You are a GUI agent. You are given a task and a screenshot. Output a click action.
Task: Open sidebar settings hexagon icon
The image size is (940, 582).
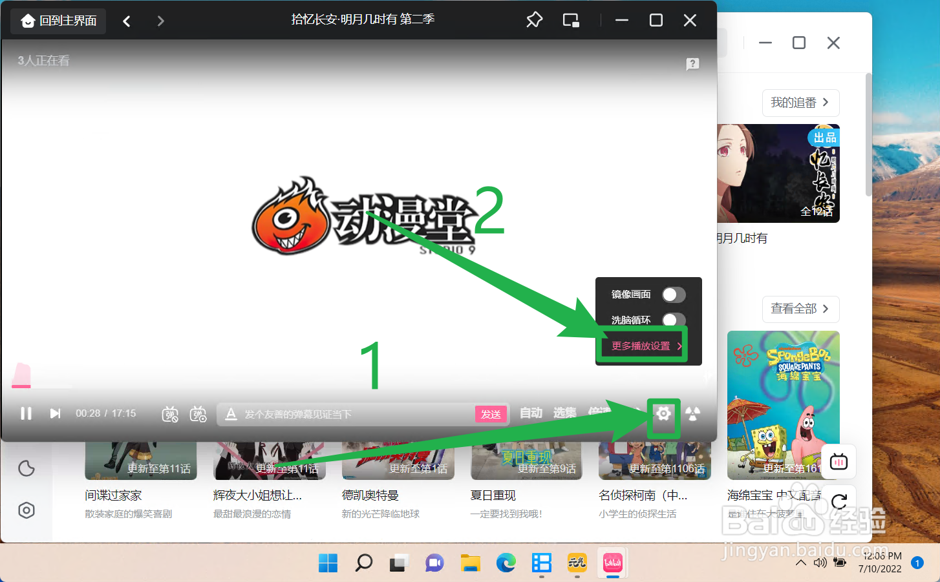27,510
